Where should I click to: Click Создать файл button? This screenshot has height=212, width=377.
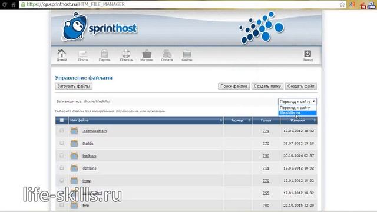301,86
